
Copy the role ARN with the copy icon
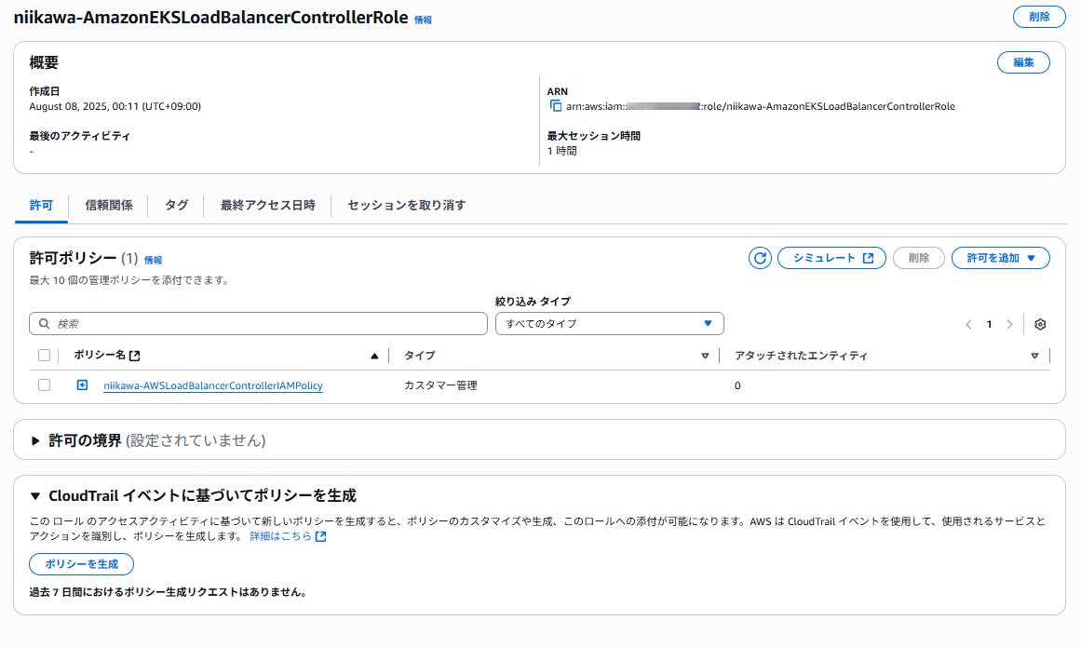556,105
